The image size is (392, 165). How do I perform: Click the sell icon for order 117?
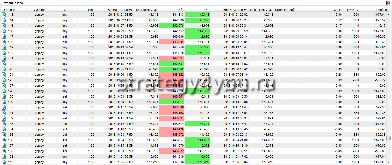tap(4, 36)
